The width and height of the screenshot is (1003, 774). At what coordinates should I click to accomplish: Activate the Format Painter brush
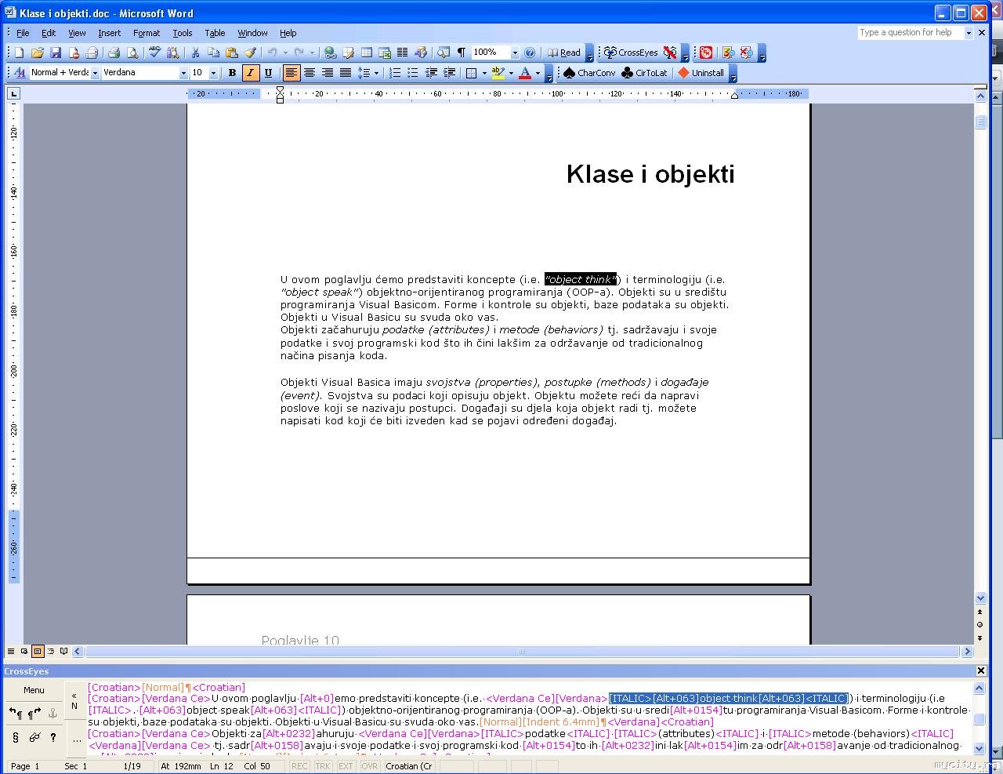tap(250, 53)
